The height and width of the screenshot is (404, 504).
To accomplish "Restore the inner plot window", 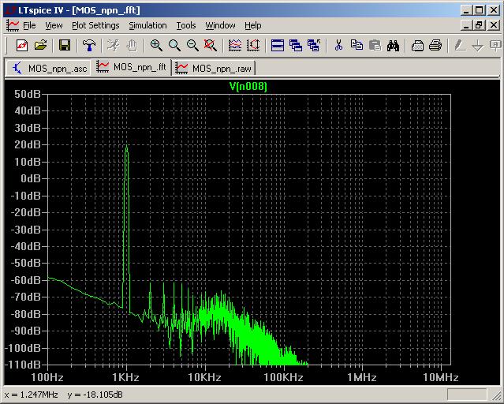I will [479, 25].
